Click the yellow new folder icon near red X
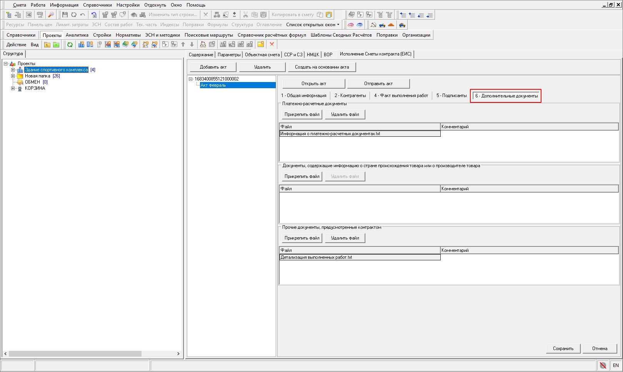Viewport: 623px width, 372px height. click(x=261, y=44)
